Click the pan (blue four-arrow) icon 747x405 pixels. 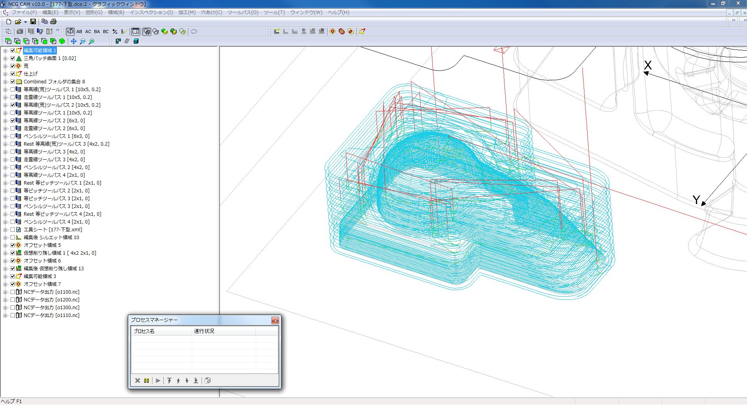(73, 41)
